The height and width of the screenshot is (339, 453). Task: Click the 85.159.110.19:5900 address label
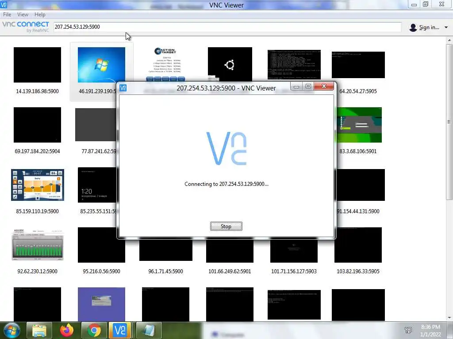pos(37,211)
